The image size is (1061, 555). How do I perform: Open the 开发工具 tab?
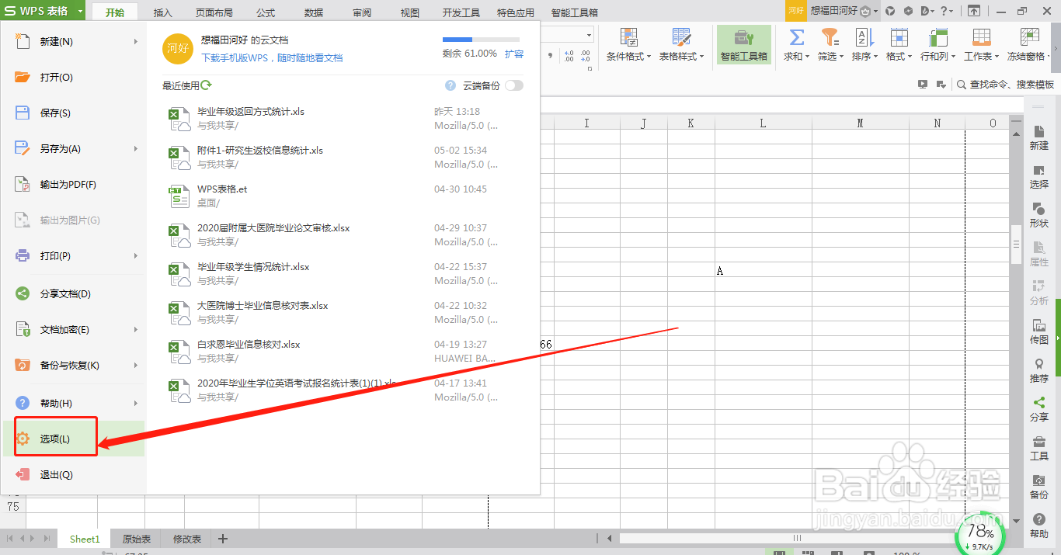pos(461,12)
